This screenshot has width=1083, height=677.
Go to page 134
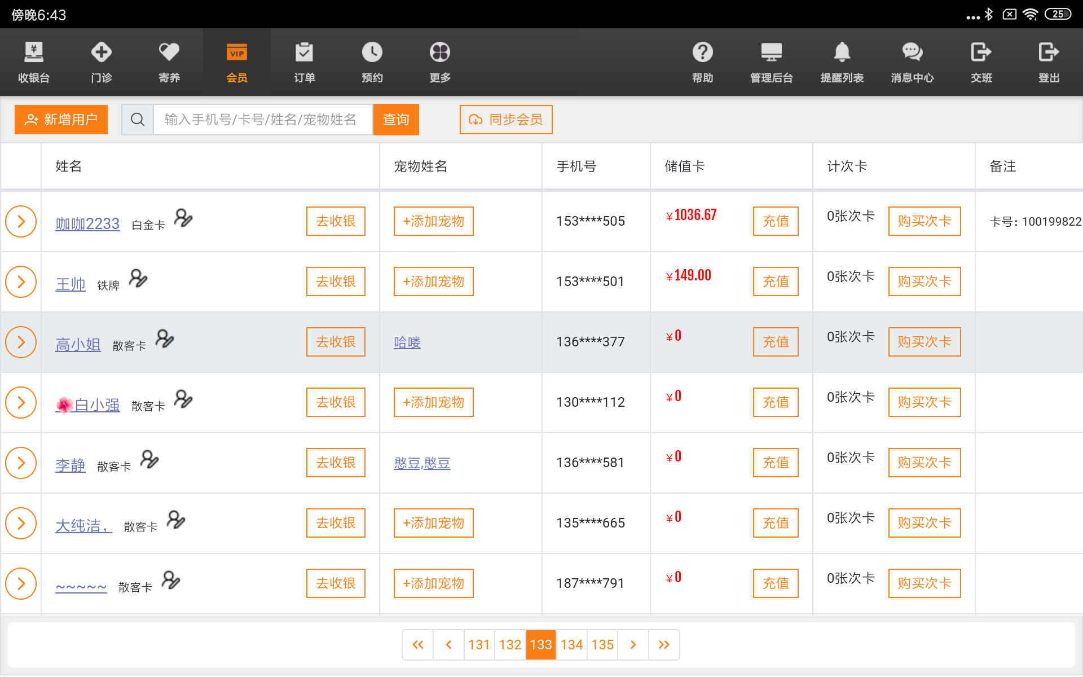pyautogui.click(x=571, y=645)
